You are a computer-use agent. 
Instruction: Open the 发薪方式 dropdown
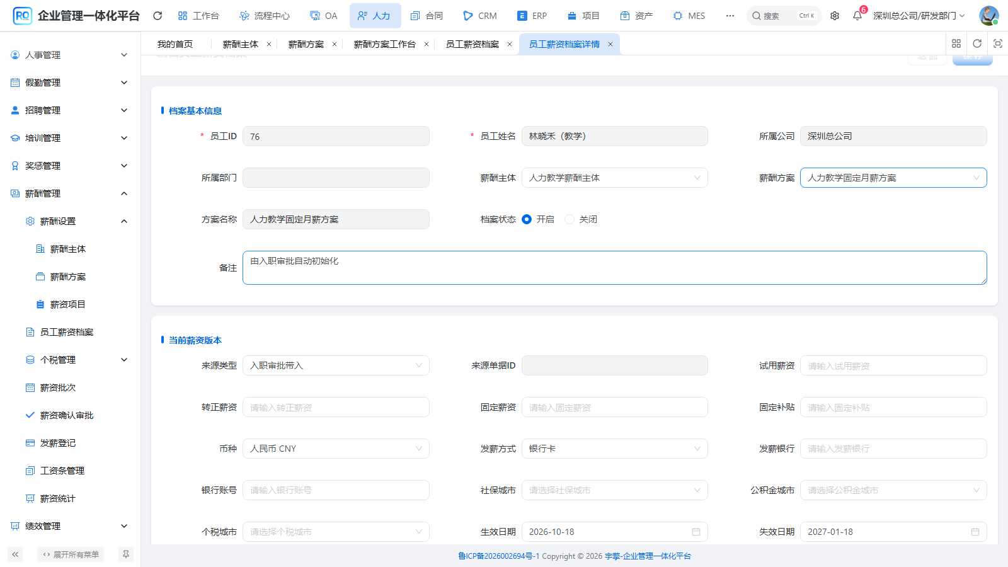click(x=614, y=449)
